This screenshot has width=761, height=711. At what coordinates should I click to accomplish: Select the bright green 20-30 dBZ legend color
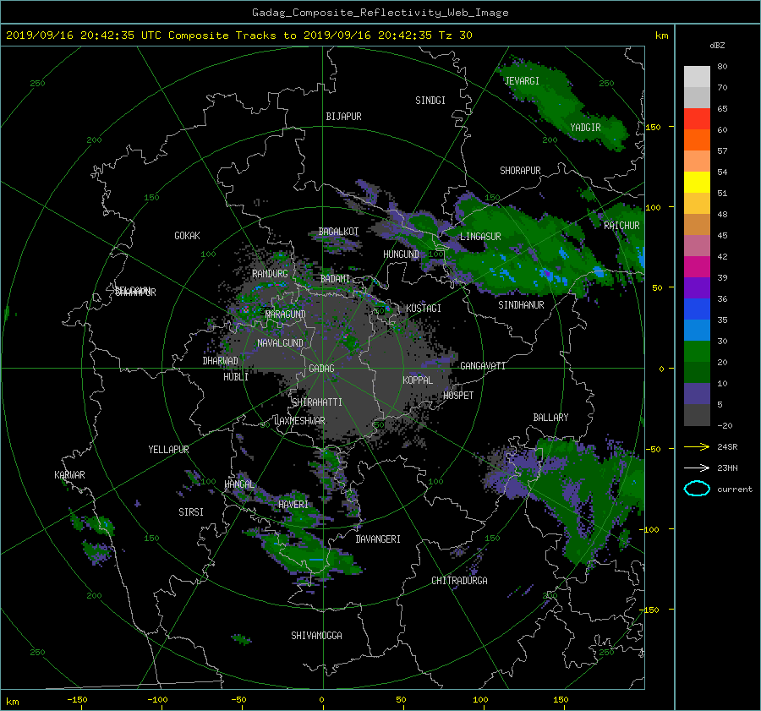click(x=697, y=351)
